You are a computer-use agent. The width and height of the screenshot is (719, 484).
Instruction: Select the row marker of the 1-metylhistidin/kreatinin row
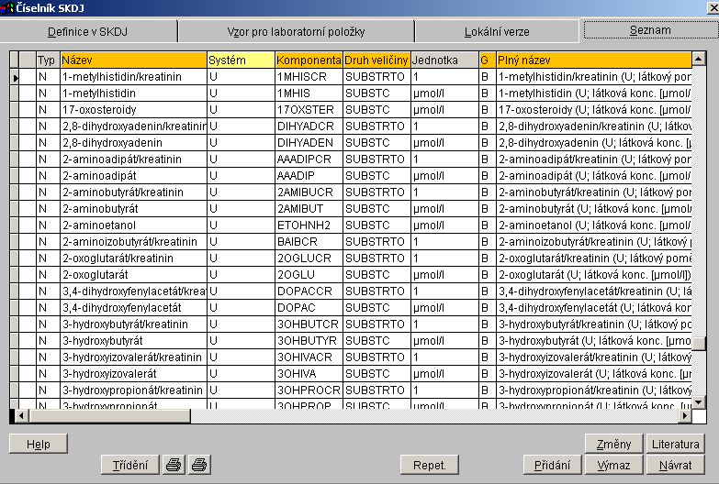coord(16,77)
